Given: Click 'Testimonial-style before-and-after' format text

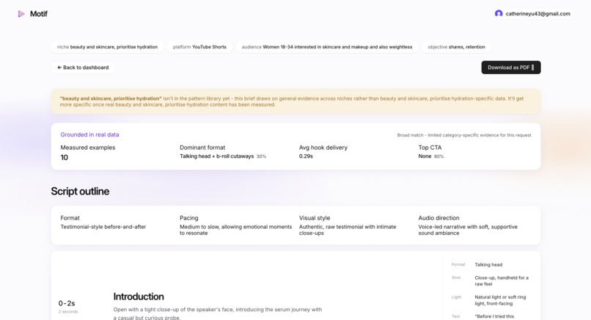Looking at the screenshot, I should click(103, 227).
